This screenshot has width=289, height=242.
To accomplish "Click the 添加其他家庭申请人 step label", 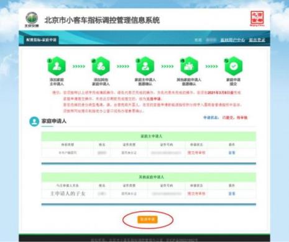I will click(101, 82).
